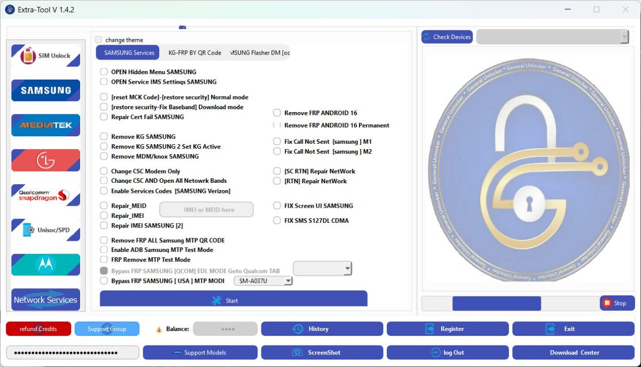Tick Fix Call Not Sent samsung M1
Viewport: 641px width, 367px height.
click(x=277, y=142)
